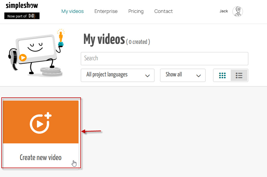This screenshot has height=177, width=267.
Task: Click the 'Now part of D-ID' badge
Action: click(x=22, y=16)
